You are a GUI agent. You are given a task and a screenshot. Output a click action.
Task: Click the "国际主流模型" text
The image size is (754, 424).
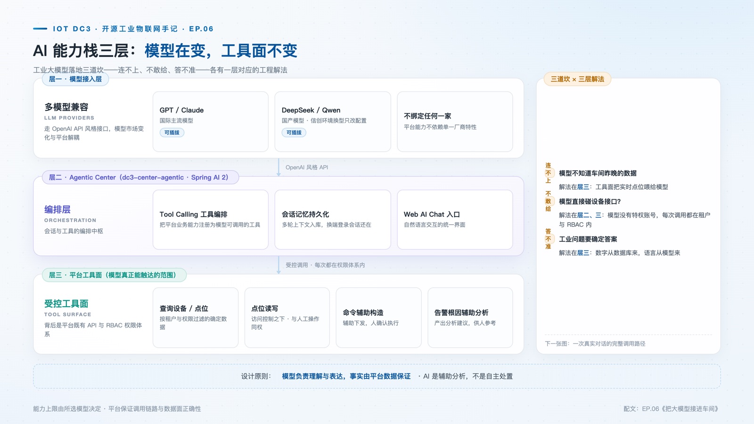click(x=176, y=121)
